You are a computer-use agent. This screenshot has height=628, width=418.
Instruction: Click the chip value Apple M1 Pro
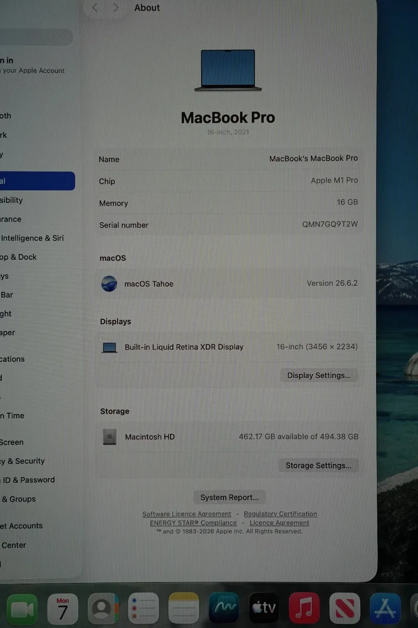click(x=334, y=180)
